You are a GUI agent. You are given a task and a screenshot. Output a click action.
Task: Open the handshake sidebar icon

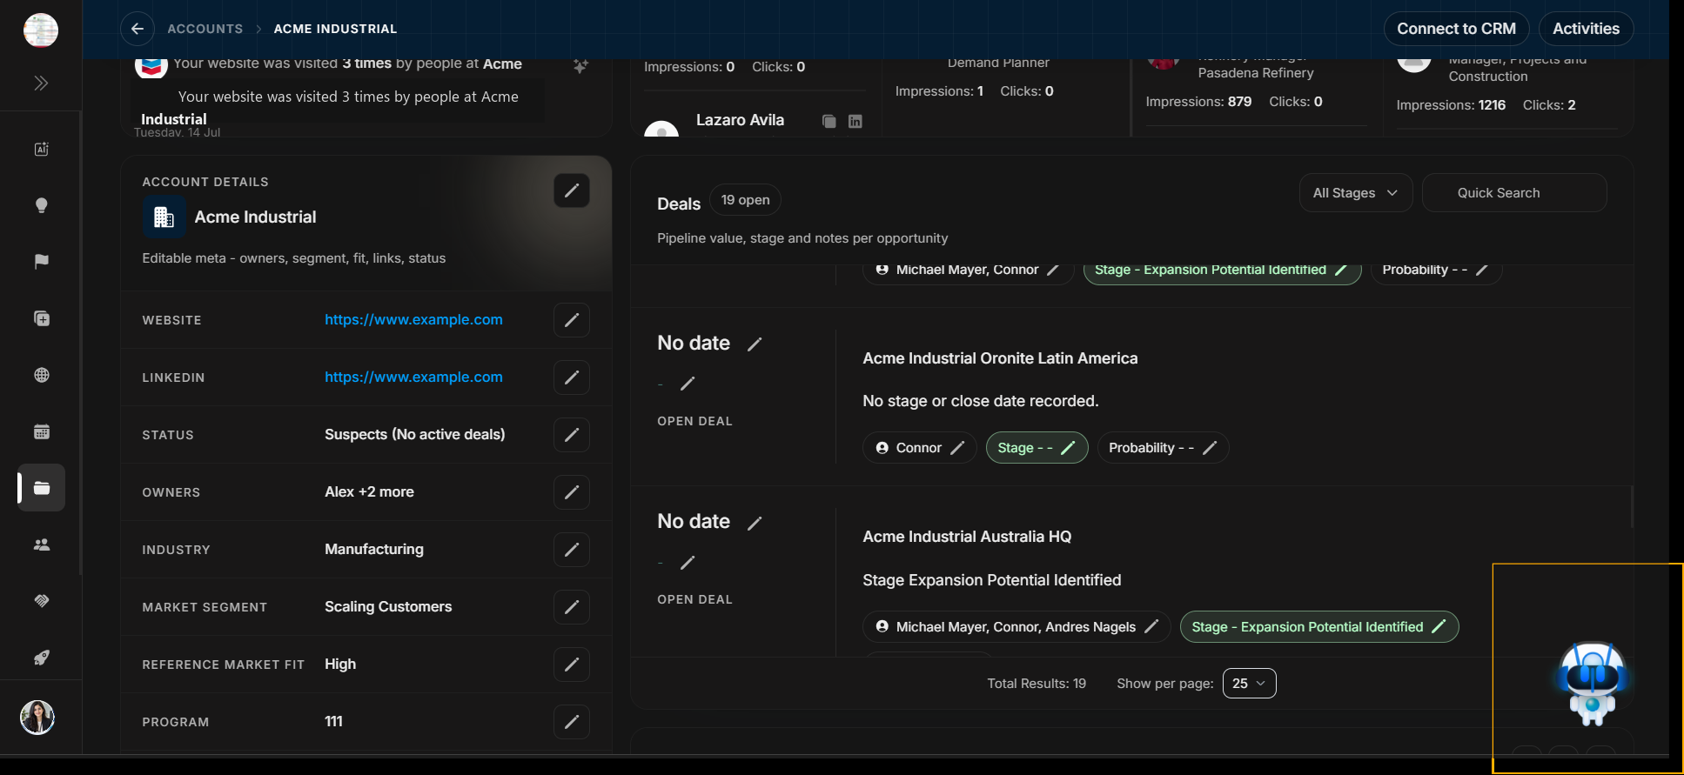41,601
